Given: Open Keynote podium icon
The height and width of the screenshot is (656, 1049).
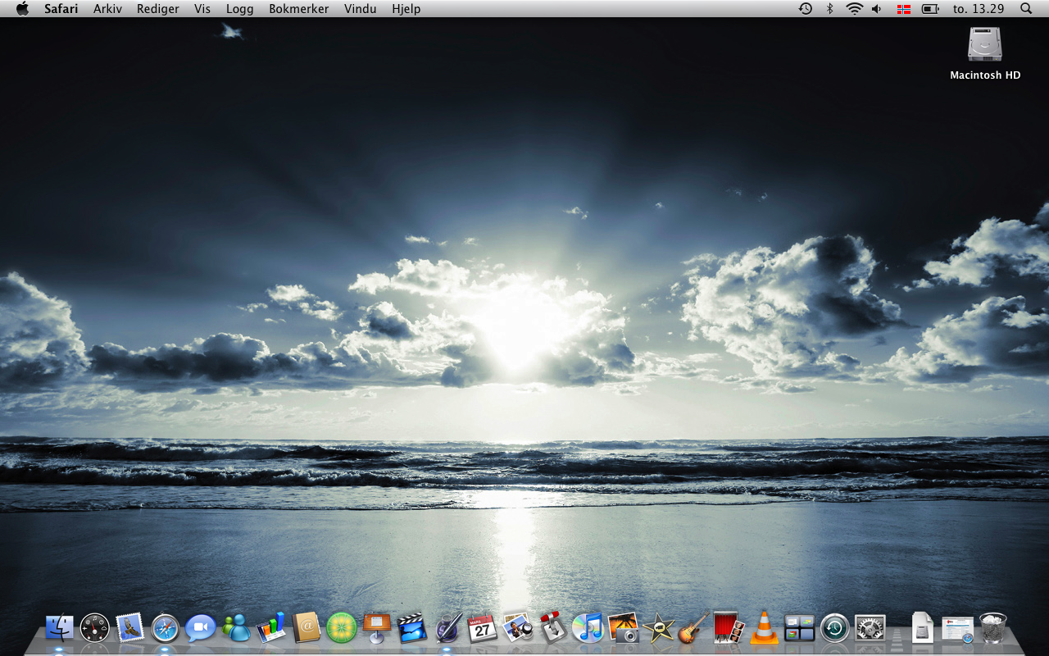Looking at the screenshot, I should [376, 628].
